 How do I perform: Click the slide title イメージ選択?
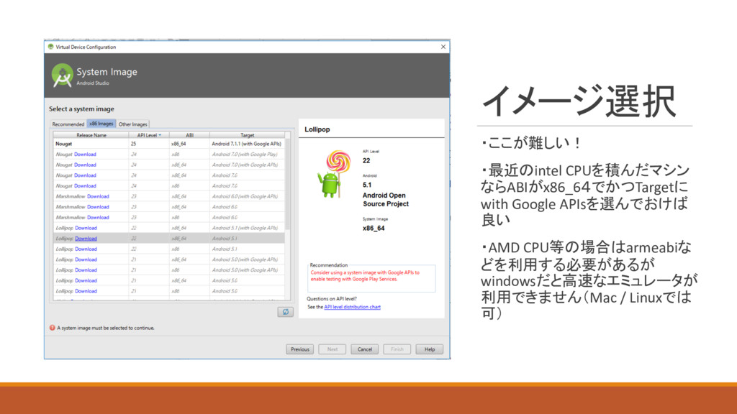click(x=579, y=101)
